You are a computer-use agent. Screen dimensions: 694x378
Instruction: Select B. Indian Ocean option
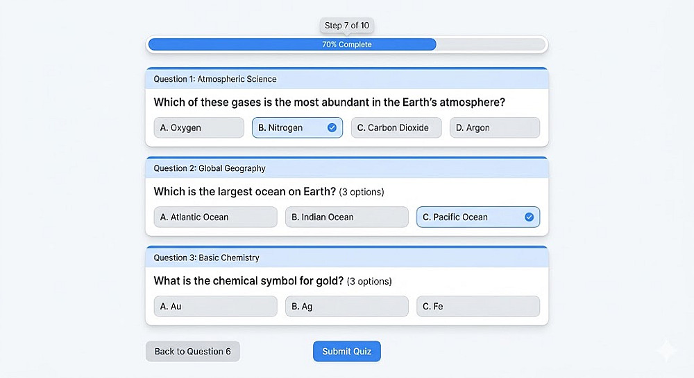pyautogui.click(x=346, y=217)
